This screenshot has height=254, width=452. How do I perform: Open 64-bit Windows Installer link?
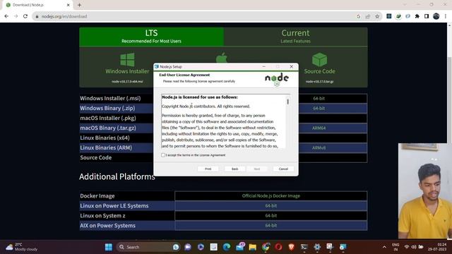[319, 99]
